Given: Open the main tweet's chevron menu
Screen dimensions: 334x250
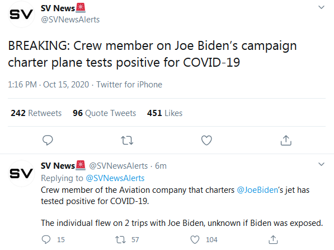Looking at the screenshot, I should point(321,7).
